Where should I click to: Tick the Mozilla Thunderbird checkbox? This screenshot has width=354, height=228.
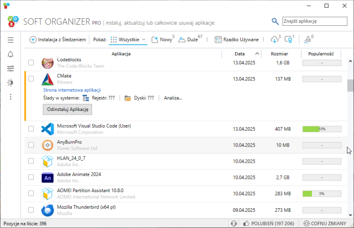pyautogui.click(x=31, y=210)
